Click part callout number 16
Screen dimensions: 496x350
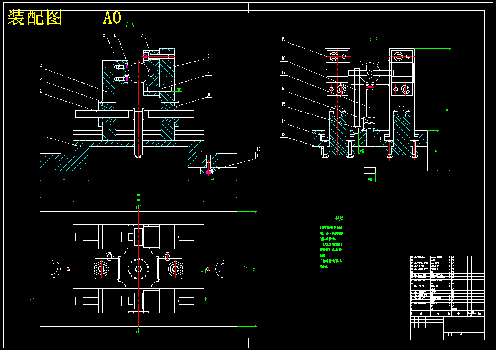[x=283, y=89]
